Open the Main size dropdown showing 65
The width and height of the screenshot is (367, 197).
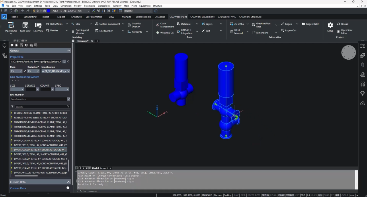coord(16,71)
